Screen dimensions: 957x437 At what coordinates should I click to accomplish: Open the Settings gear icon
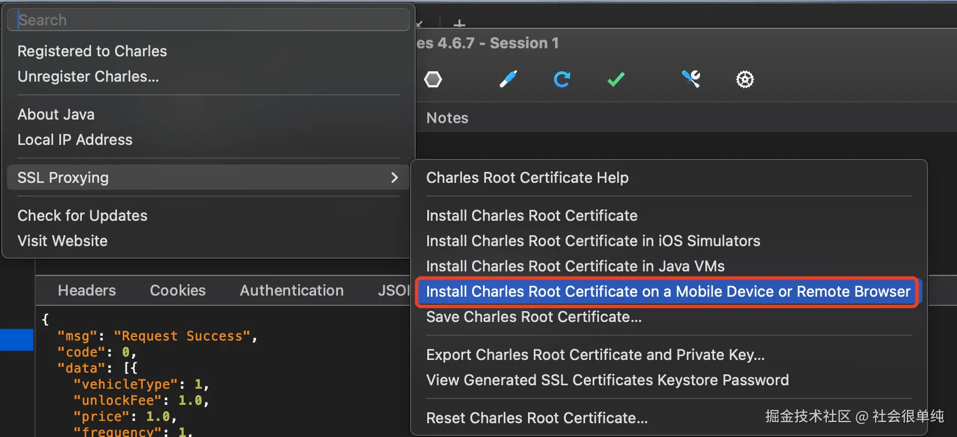pyautogui.click(x=745, y=79)
